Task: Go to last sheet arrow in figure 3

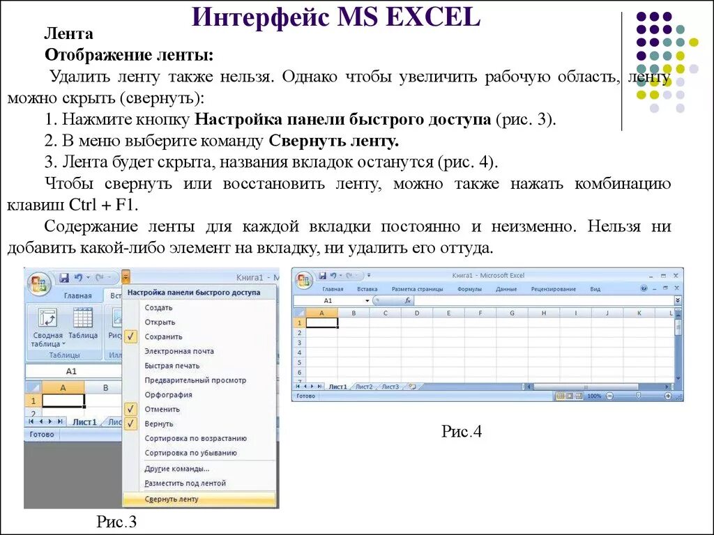Action: (60, 421)
